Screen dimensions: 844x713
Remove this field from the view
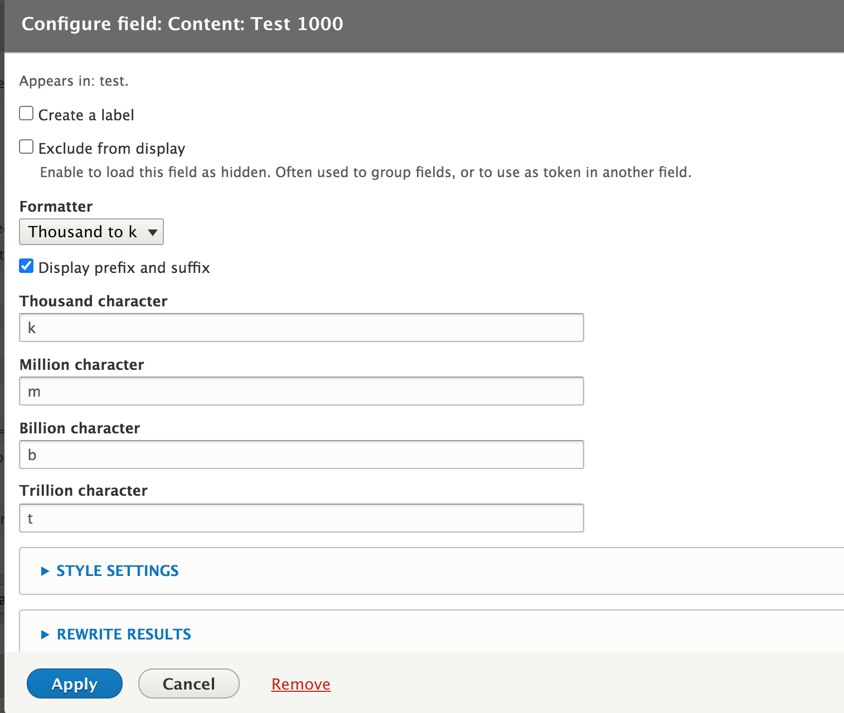(x=300, y=683)
